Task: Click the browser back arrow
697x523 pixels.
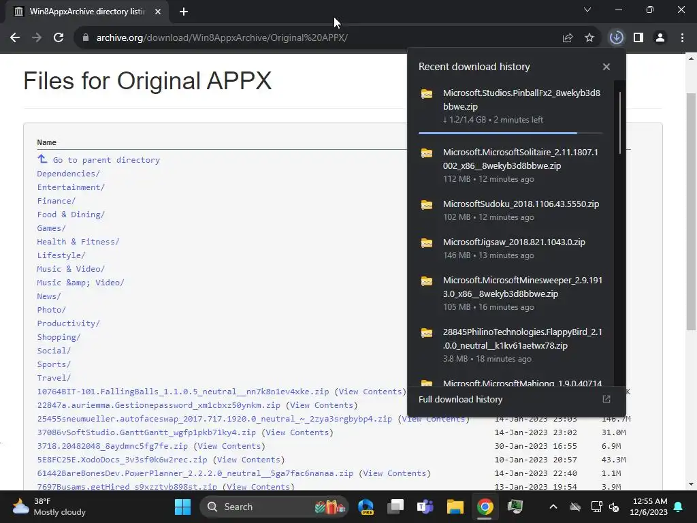Action: coord(15,38)
